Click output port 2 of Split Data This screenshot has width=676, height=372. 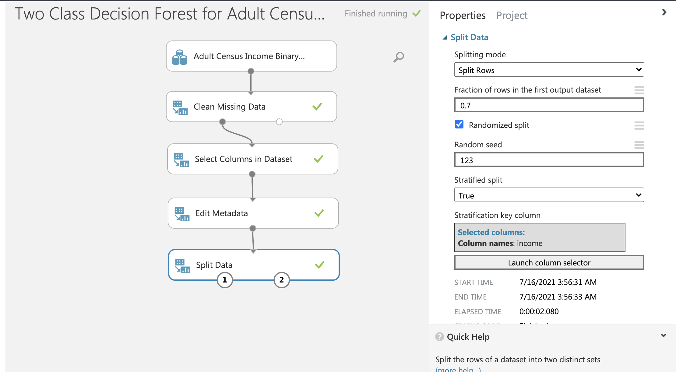281,280
